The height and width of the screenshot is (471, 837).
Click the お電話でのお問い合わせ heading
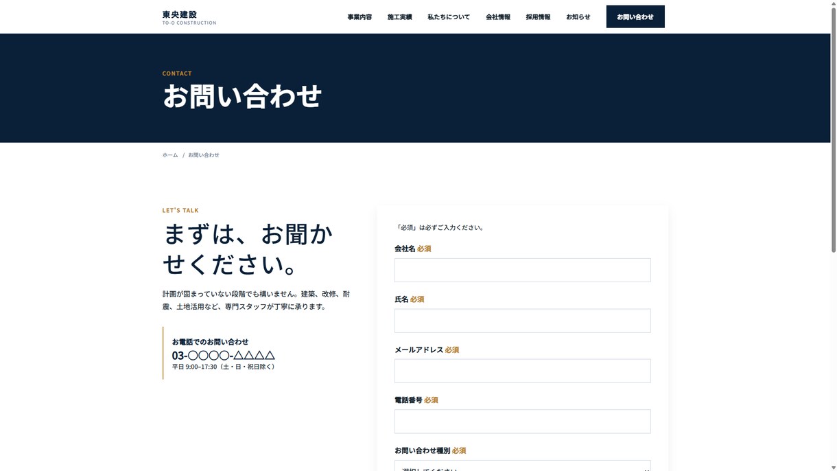(210, 341)
